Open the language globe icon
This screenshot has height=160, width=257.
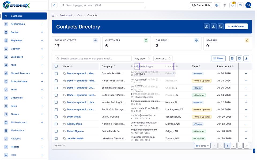coord(217,5)
